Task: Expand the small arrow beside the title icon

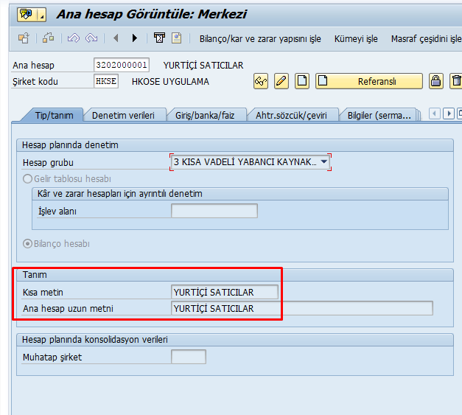Action: pos(42,15)
